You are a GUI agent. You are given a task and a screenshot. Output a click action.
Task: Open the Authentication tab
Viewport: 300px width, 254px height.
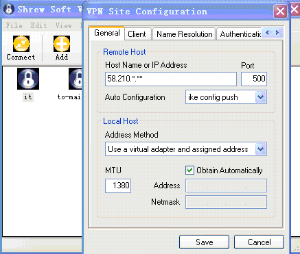click(240, 34)
